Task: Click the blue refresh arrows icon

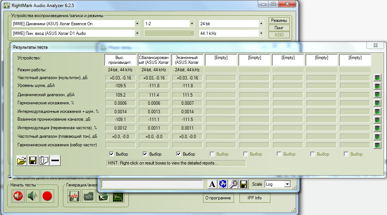Action: [x=223, y=184]
